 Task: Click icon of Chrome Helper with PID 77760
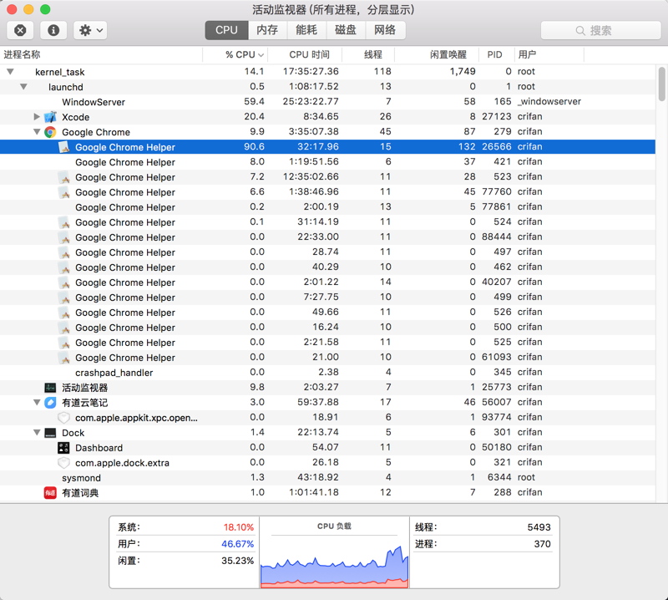coord(64,192)
